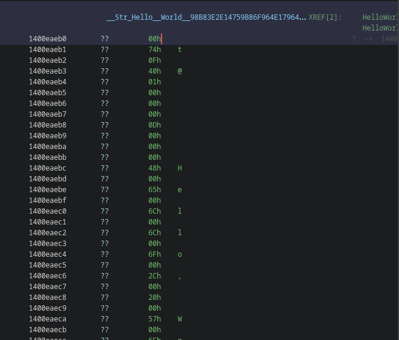Select address 1400eaeb3
Viewport: 399px width, 340px height.
(x=48, y=71)
